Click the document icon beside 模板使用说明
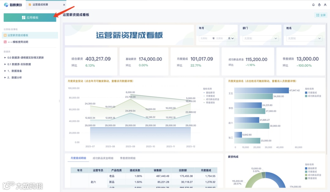 click(5, 42)
